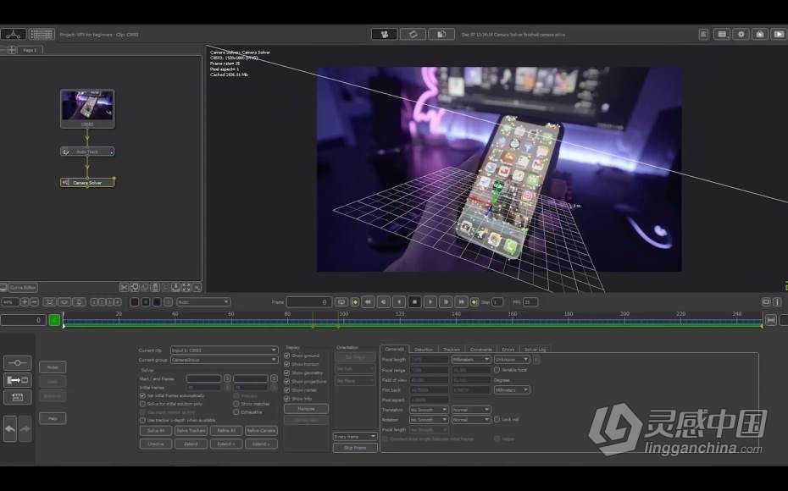Enable Variable focal checkbox
This screenshot has height=491, width=788.
pyautogui.click(x=497, y=369)
